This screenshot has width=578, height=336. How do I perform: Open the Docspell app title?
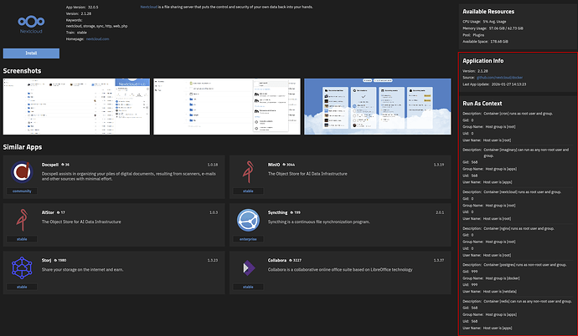(50, 165)
